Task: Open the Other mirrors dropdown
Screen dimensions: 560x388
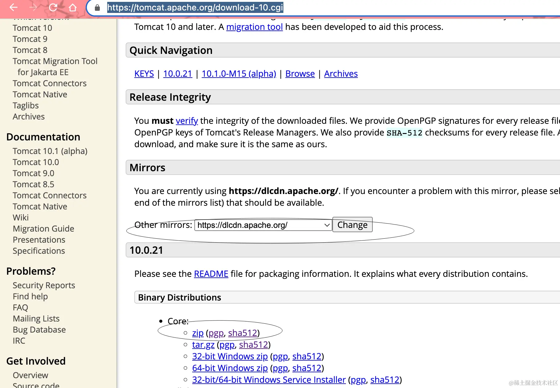Action: (263, 225)
